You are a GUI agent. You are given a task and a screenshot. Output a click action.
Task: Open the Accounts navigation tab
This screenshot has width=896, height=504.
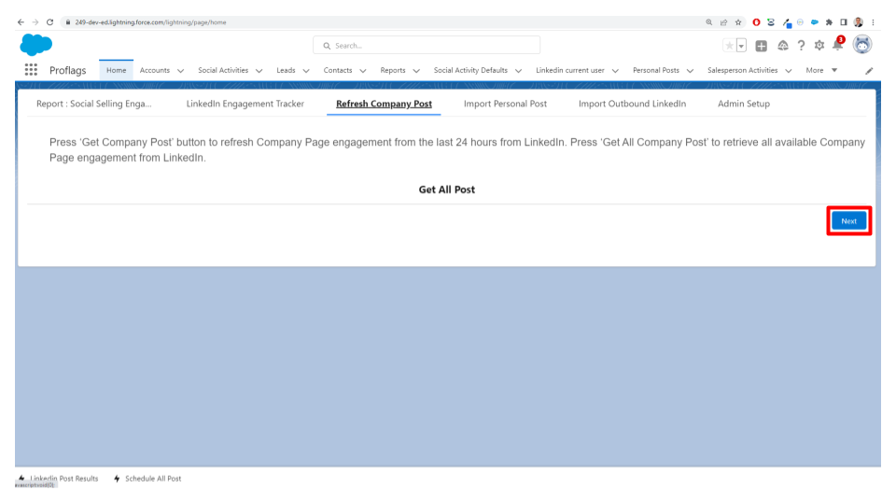click(154, 70)
